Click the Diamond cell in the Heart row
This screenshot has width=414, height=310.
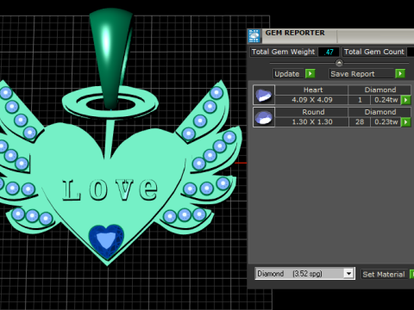coord(379,90)
